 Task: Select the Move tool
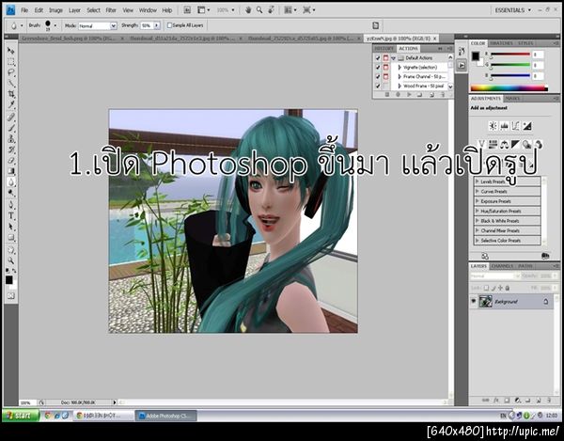click(10, 51)
